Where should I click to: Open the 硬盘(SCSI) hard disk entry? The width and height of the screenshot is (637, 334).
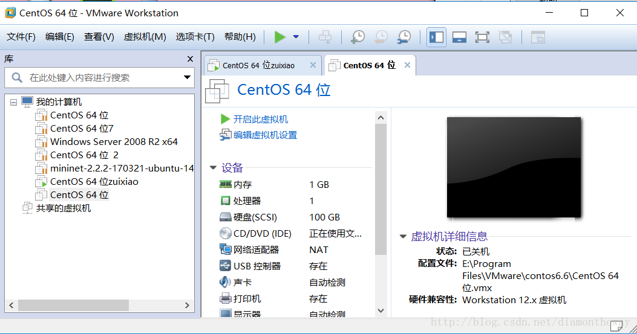[x=255, y=217]
